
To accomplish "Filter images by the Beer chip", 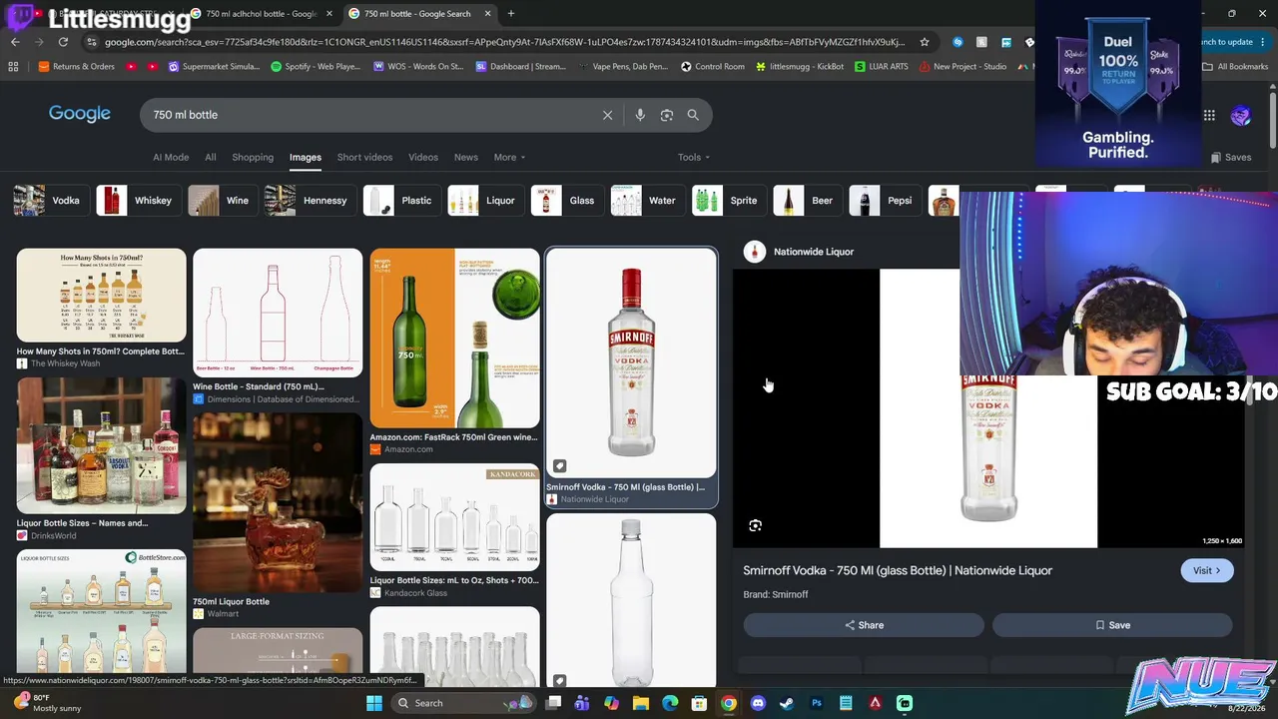I will pos(808,201).
